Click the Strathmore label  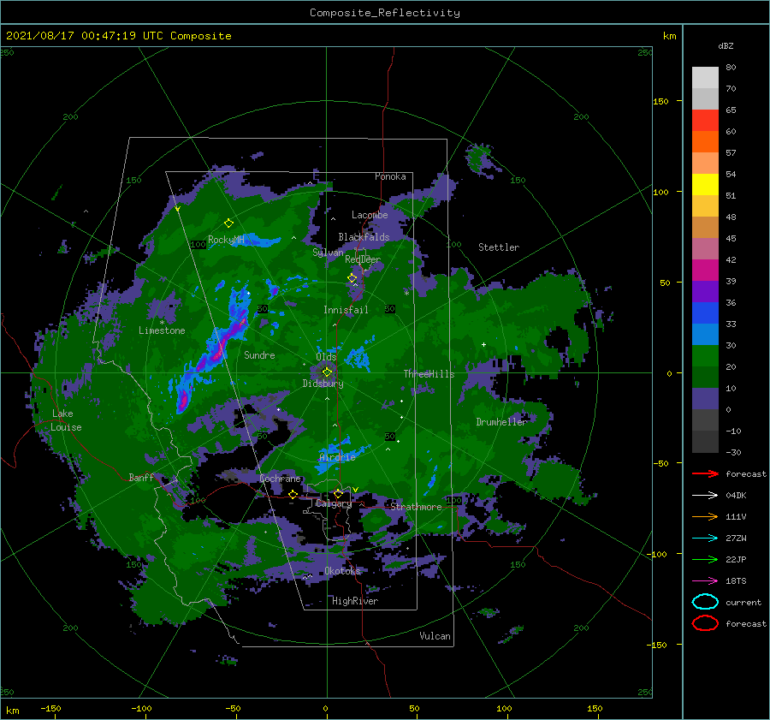(416, 507)
